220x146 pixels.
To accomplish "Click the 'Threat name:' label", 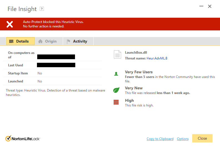I will (135, 58).
